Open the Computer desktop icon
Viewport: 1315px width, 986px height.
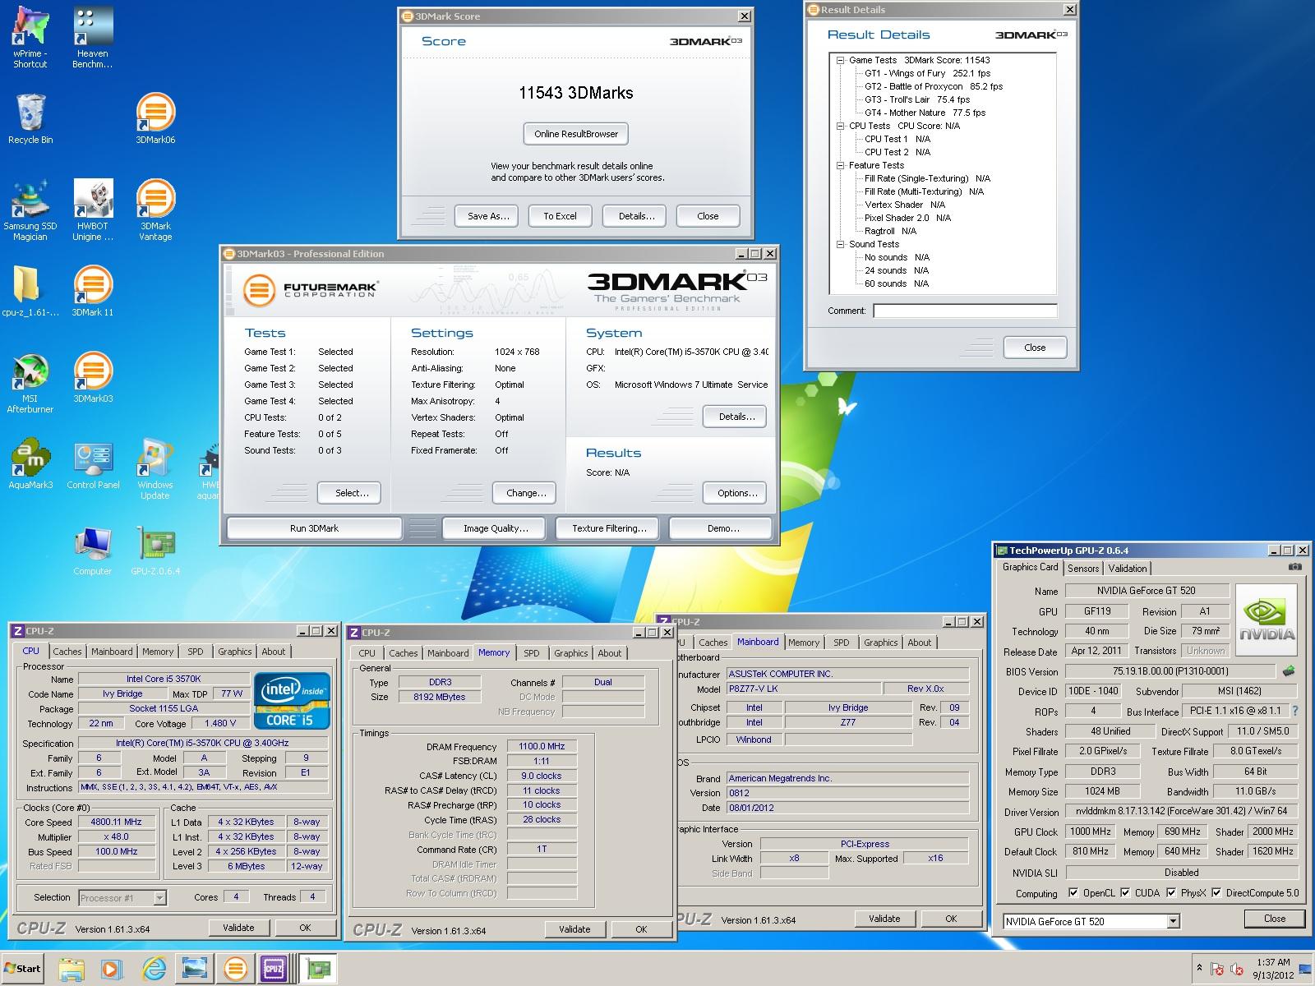[92, 551]
